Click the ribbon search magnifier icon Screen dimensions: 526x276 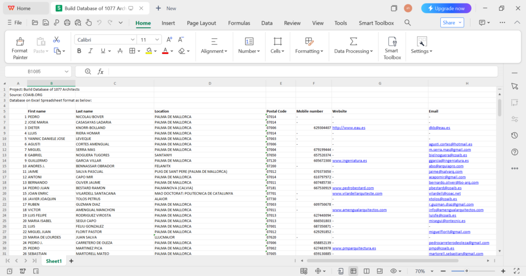[x=407, y=23]
